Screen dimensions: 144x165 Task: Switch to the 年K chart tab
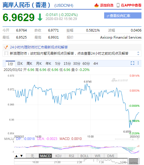(x=48, y=64)
